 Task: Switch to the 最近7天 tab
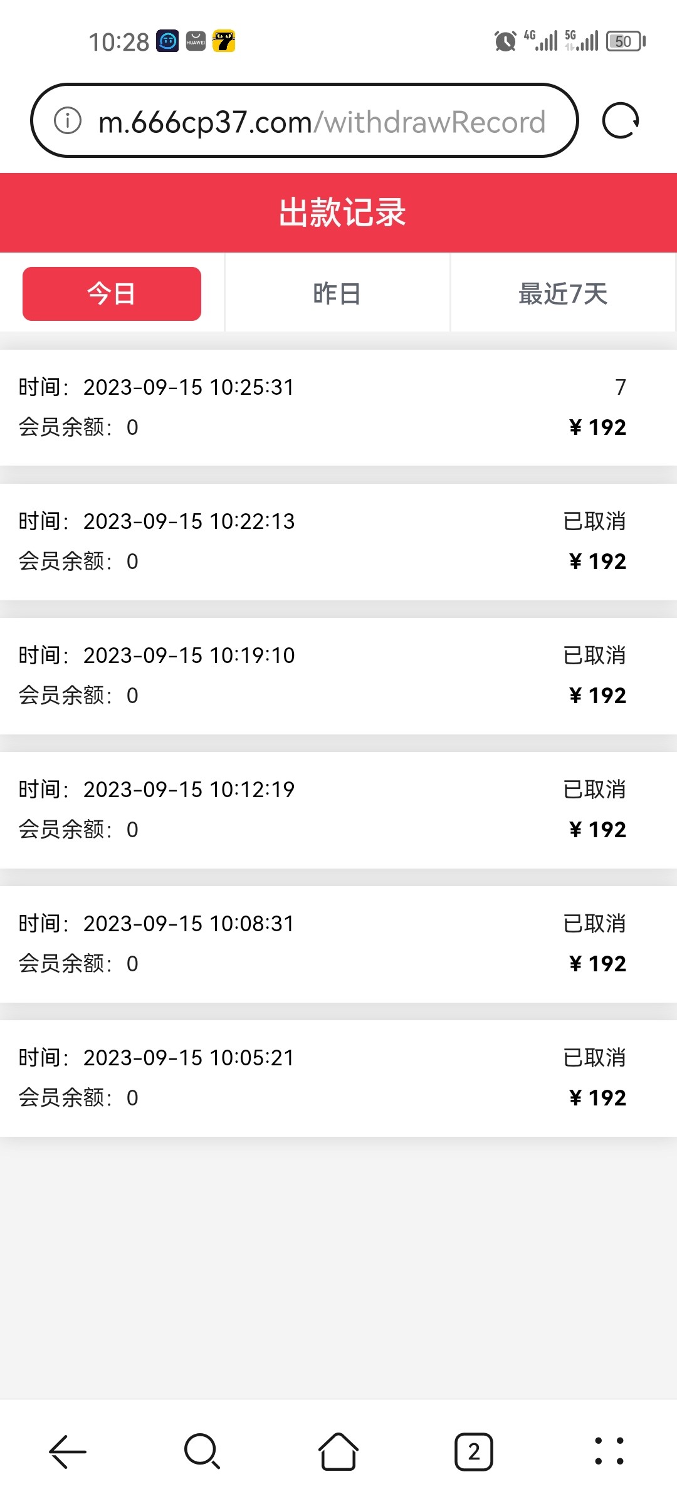pos(563,294)
